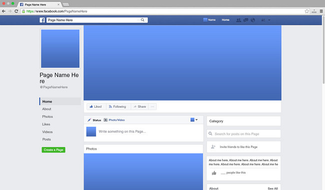The width and height of the screenshot is (325, 190).
Task: Click the Photos section header
Action: pos(91,149)
